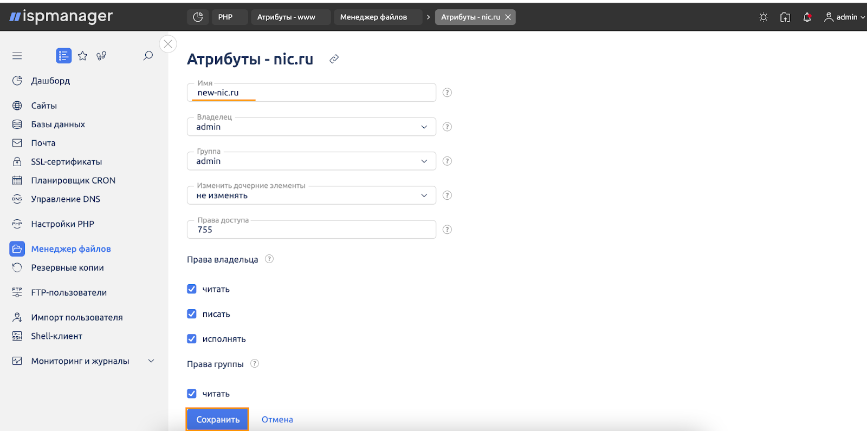Show help next to Права группы
Image resolution: width=867 pixels, height=431 pixels.
(x=255, y=363)
